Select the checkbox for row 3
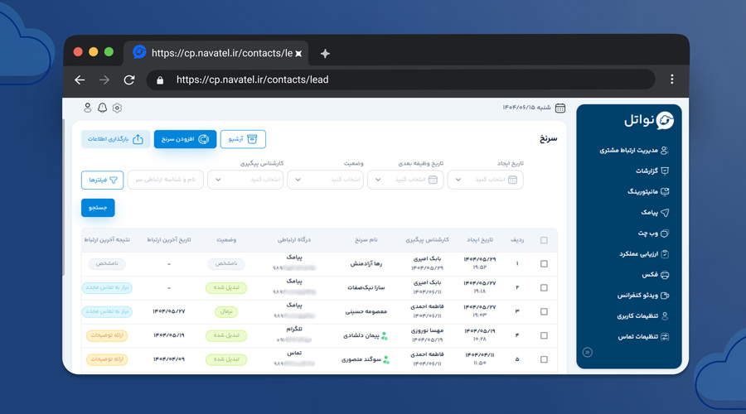Screen dimensions: 746x414 coord(544,312)
